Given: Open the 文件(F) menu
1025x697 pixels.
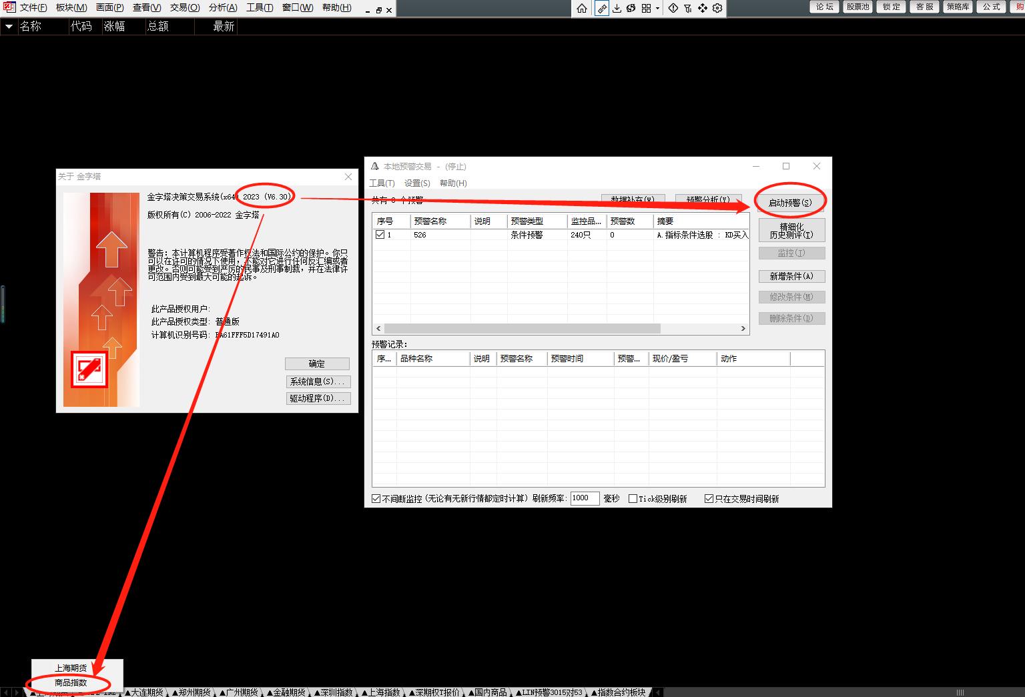Looking at the screenshot, I should coord(33,7).
